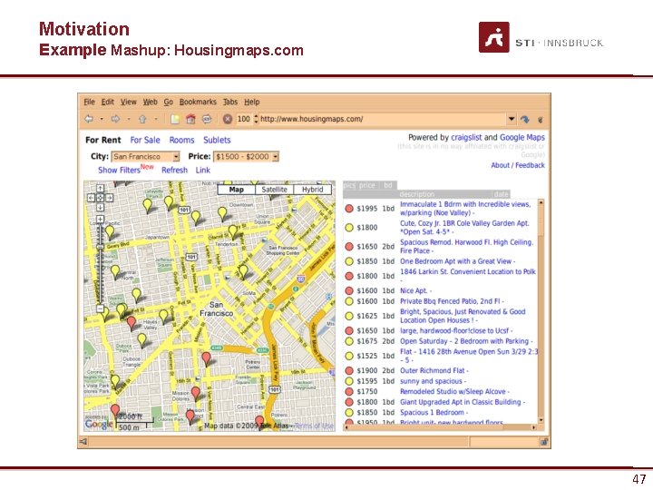The width and height of the screenshot is (653, 490).
Task: Switch to the Rooms tab
Action: [181, 140]
